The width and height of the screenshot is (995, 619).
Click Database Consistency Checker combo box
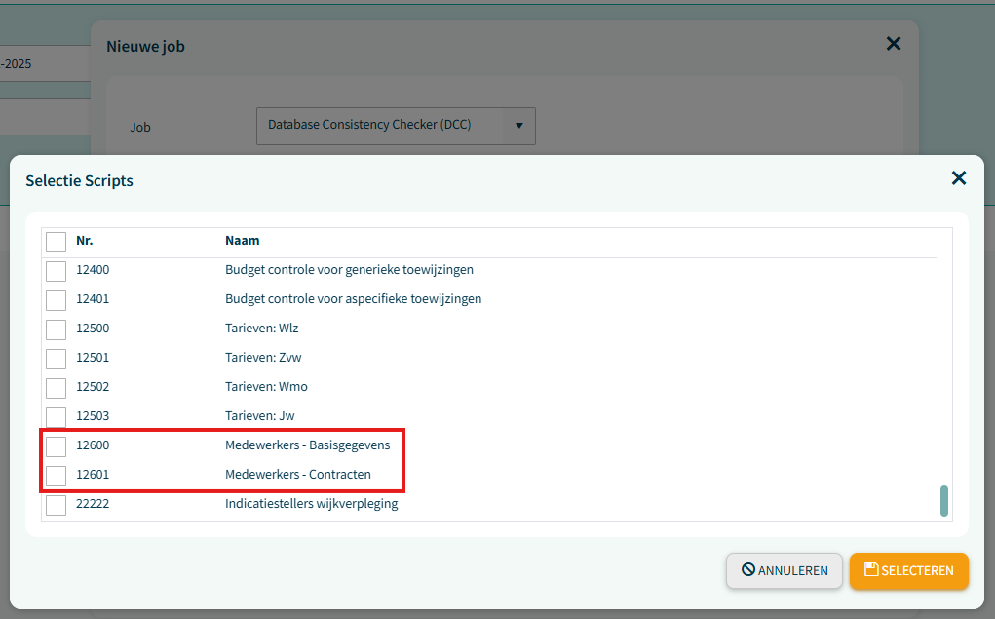coord(380,126)
